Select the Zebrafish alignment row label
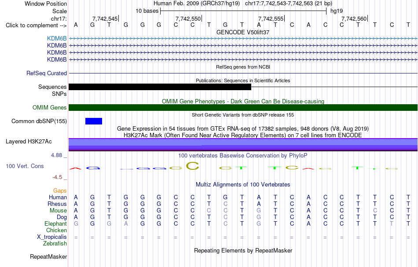 [x=55, y=243]
